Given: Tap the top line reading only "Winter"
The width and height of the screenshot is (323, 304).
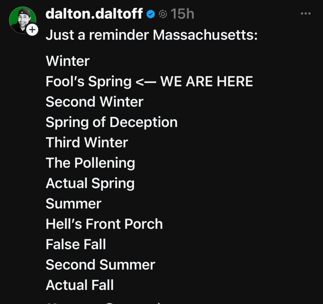Looking at the screenshot, I should (x=68, y=61).
